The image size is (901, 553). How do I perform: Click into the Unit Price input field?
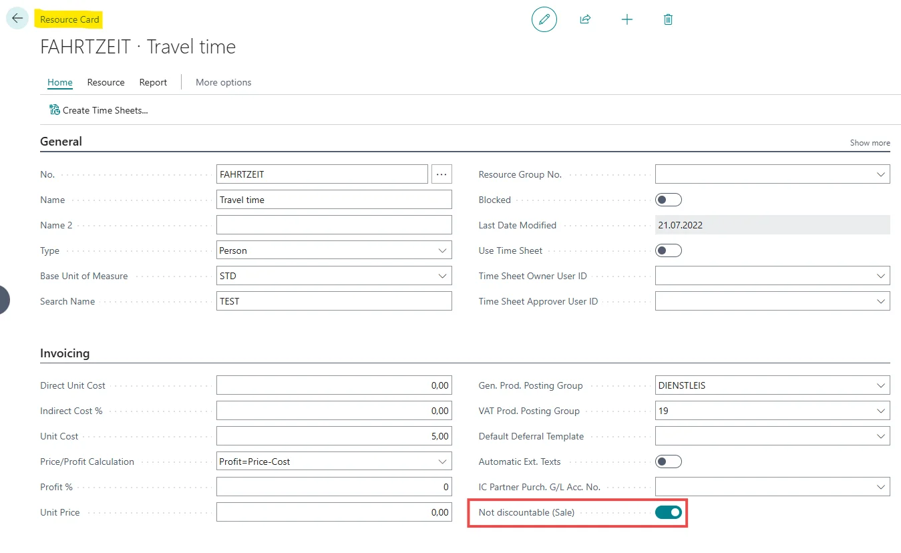click(334, 512)
